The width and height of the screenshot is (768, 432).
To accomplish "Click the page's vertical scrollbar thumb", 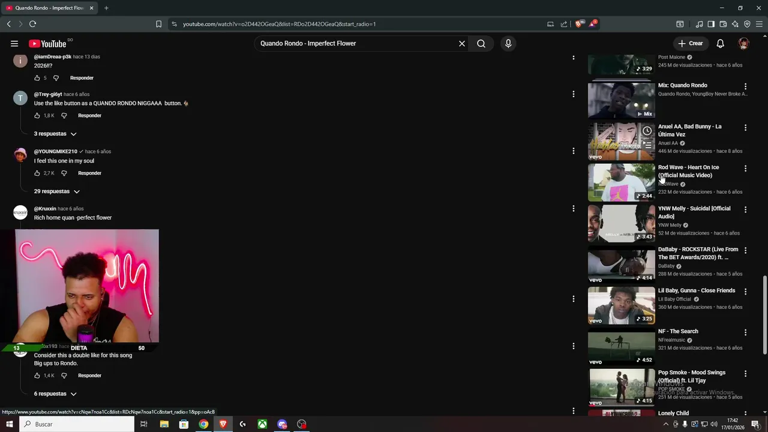I will [764, 315].
